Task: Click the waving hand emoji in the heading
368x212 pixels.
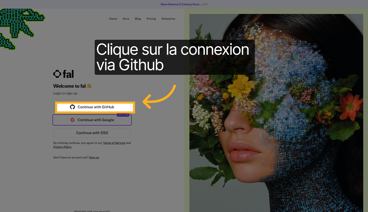Action: point(89,86)
